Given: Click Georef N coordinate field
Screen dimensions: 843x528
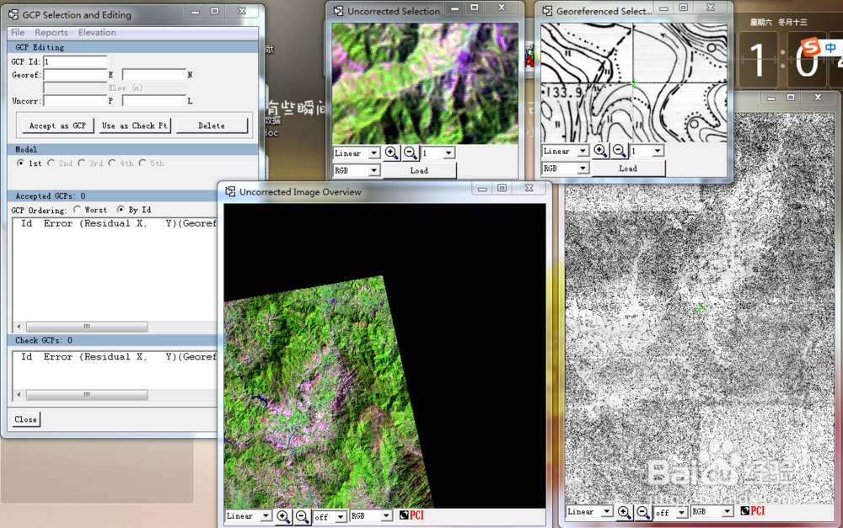Looking at the screenshot, I should 153,74.
